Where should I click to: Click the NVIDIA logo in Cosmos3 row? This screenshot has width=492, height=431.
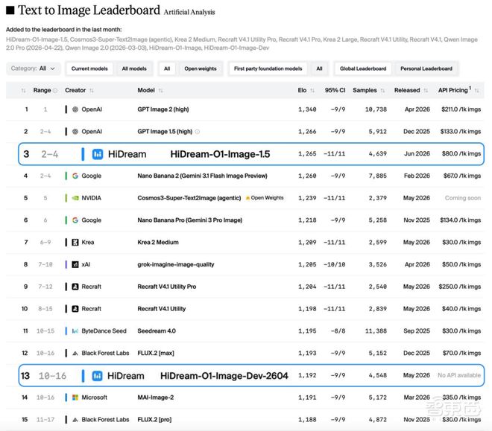coord(75,198)
